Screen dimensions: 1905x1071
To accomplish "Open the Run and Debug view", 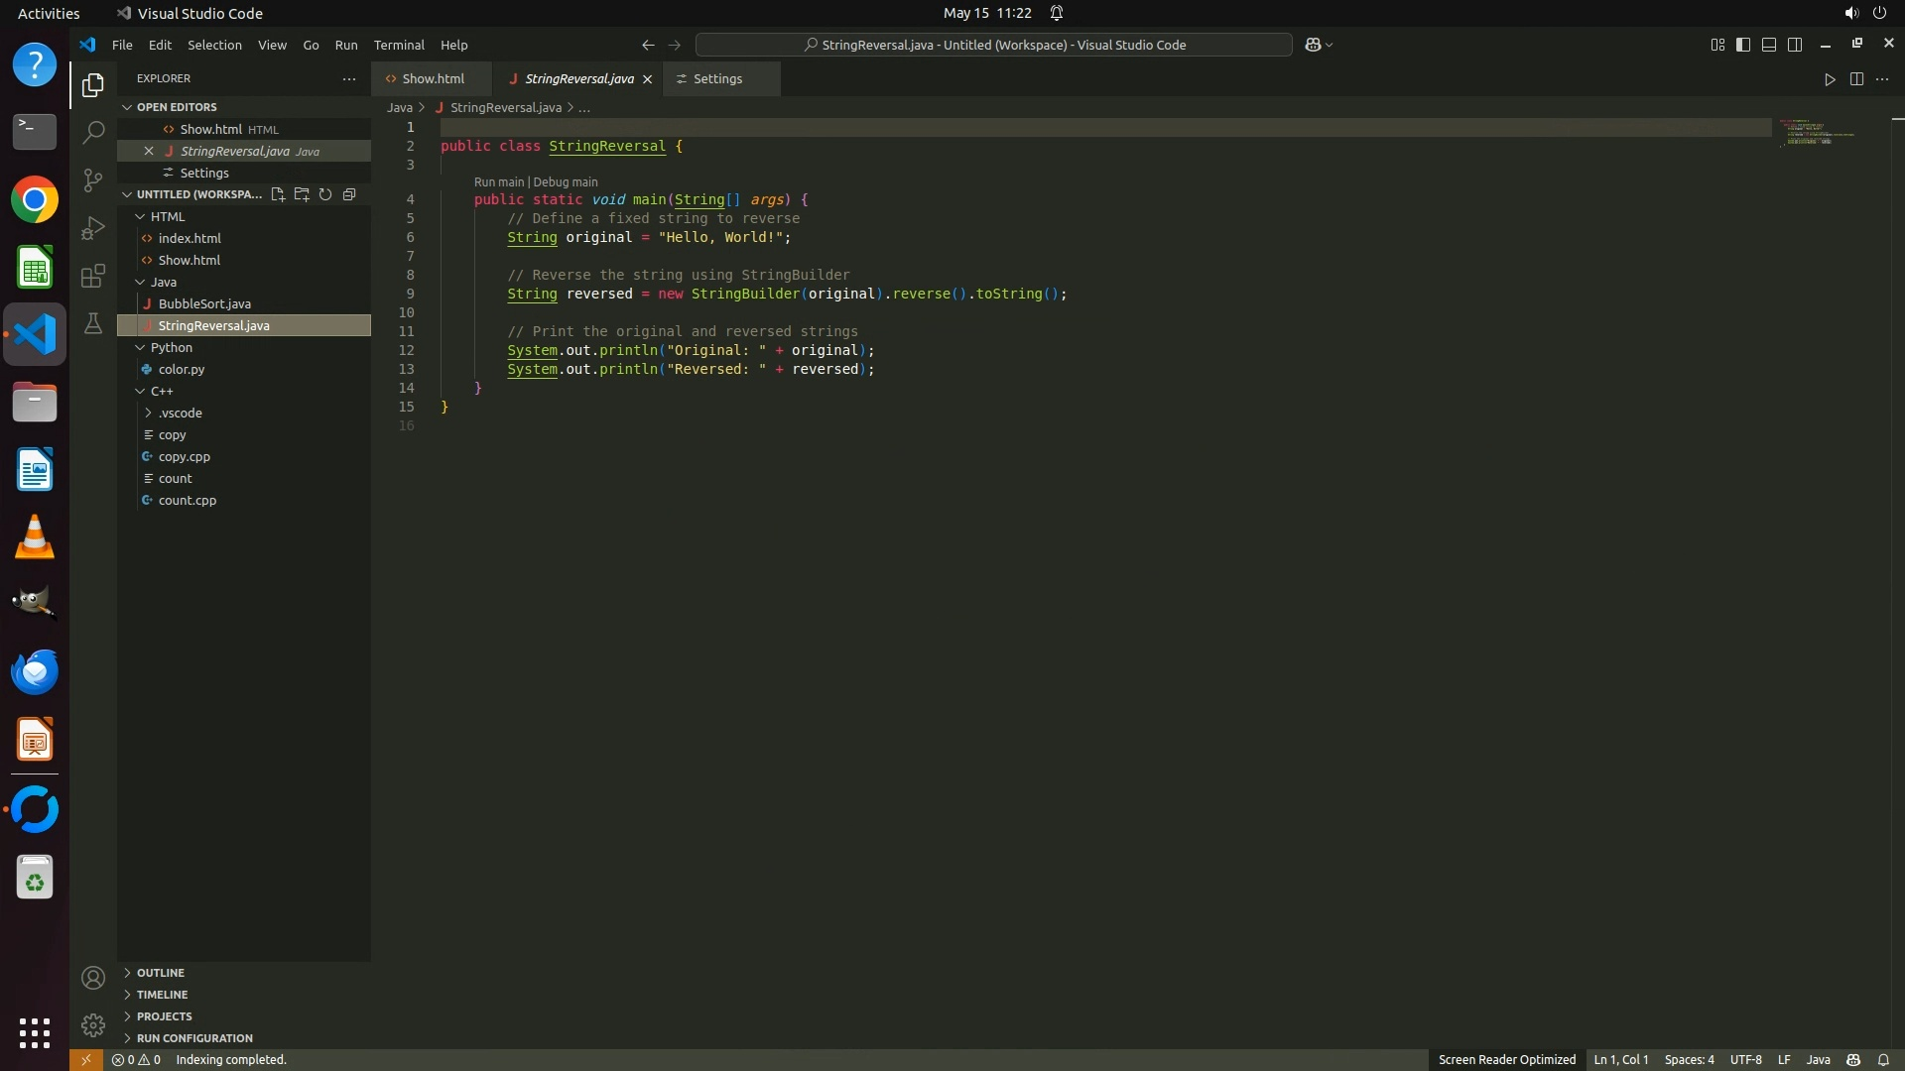I will [93, 228].
